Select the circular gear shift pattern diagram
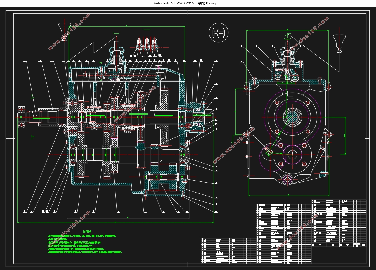Screen dimensions: 376x270 pos(219,33)
